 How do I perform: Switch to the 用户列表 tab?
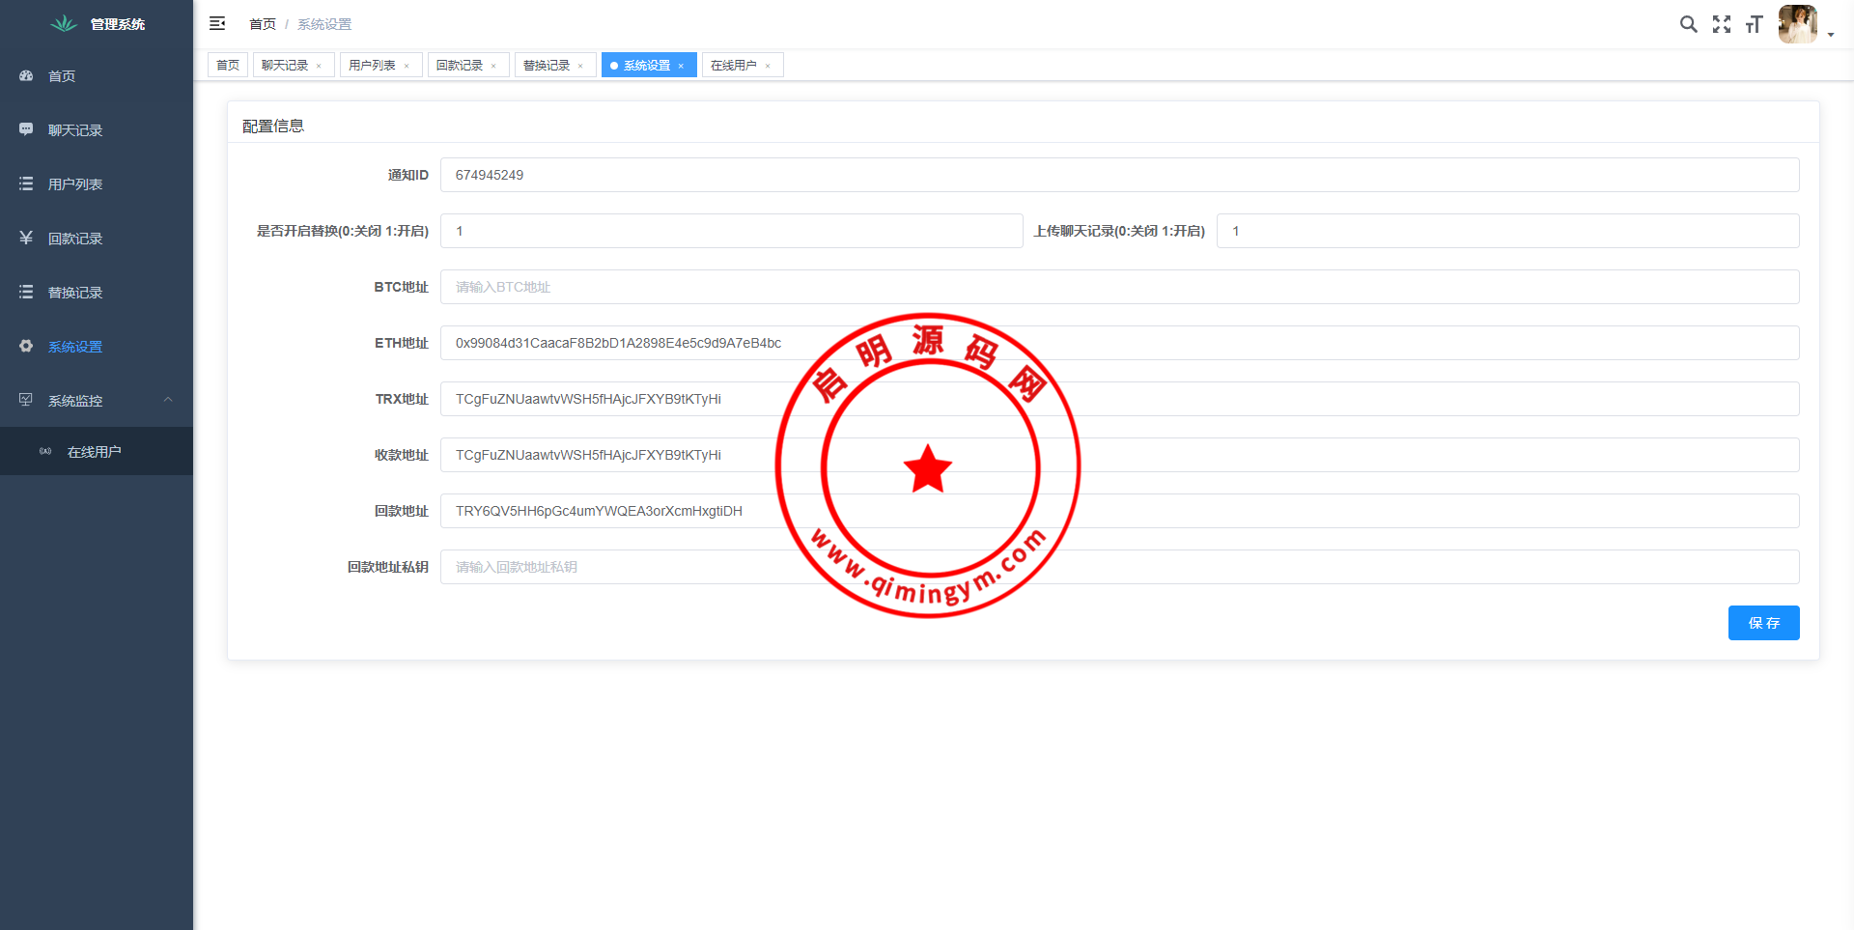[x=372, y=65]
